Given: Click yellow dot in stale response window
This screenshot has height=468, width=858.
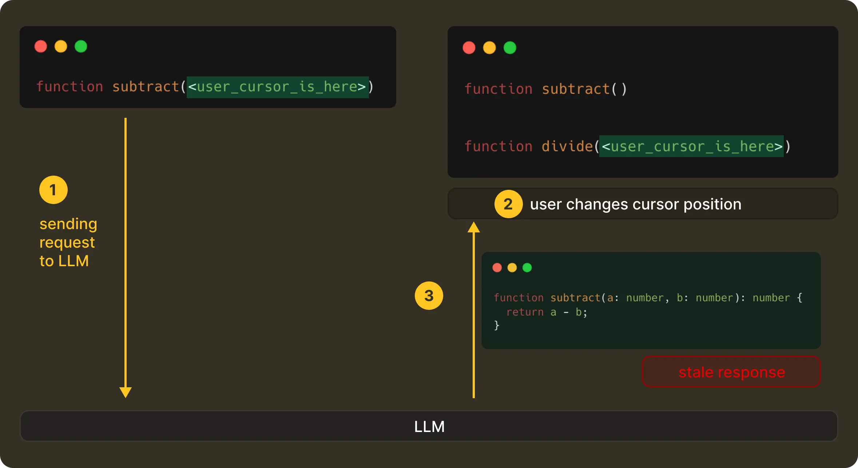Looking at the screenshot, I should [x=512, y=268].
